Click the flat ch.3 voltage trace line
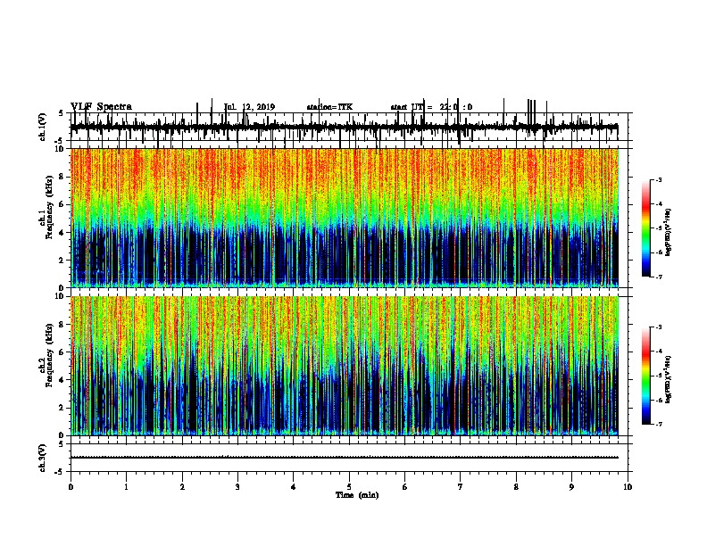Viewport: 707px width, 546px height. [345, 458]
